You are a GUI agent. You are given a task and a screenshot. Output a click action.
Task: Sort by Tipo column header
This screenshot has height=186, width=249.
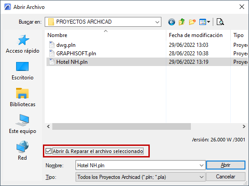click(239, 35)
